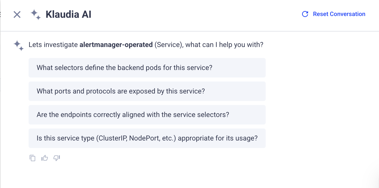
Task: Close the Klaudia AI panel
Action: [x=17, y=14]
